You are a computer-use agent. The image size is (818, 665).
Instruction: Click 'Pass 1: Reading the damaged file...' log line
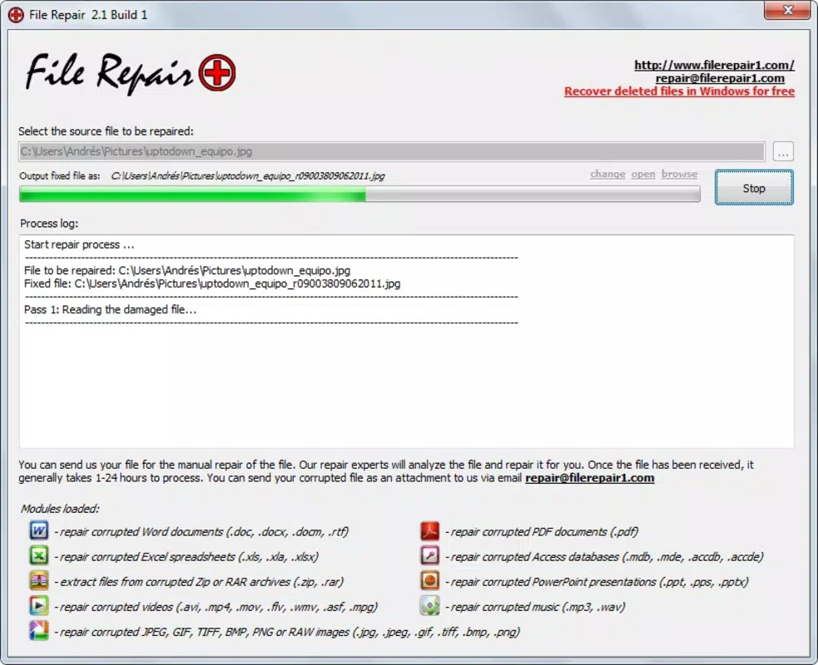110,309
